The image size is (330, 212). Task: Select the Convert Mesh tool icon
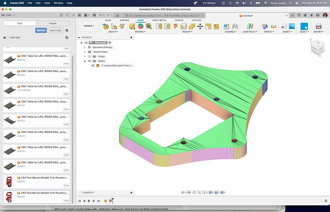pyautogui.click(x=216, y=26)
